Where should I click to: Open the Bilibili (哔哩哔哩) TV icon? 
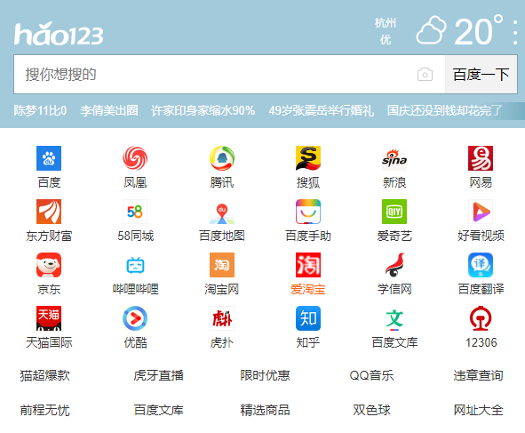[x=135, y=265]
